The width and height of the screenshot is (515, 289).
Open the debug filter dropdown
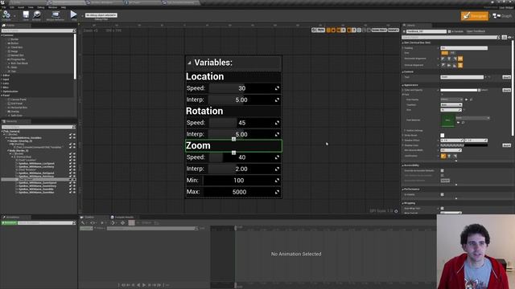101,15
